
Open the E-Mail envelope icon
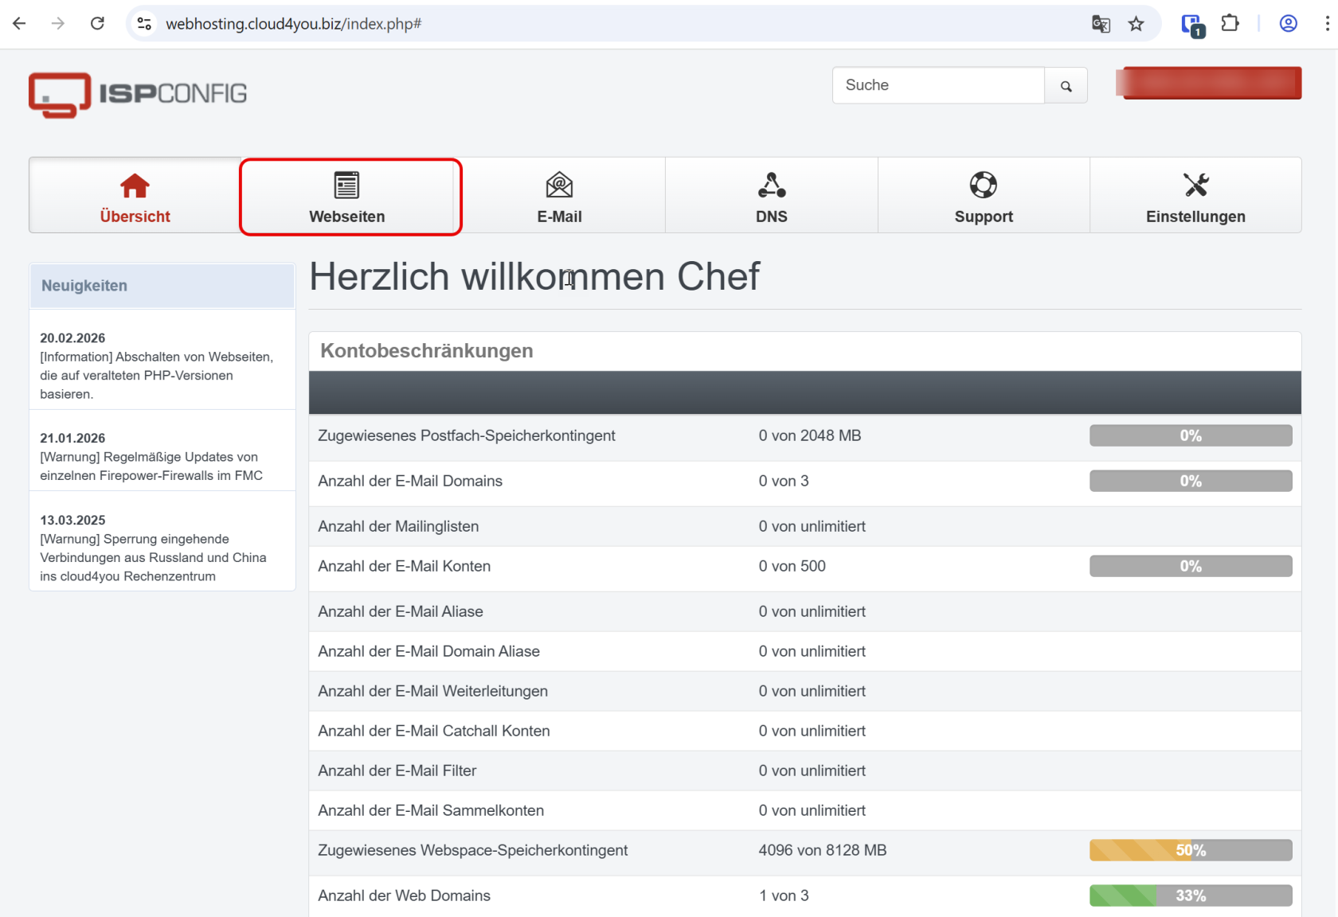(x=559, y=185)
